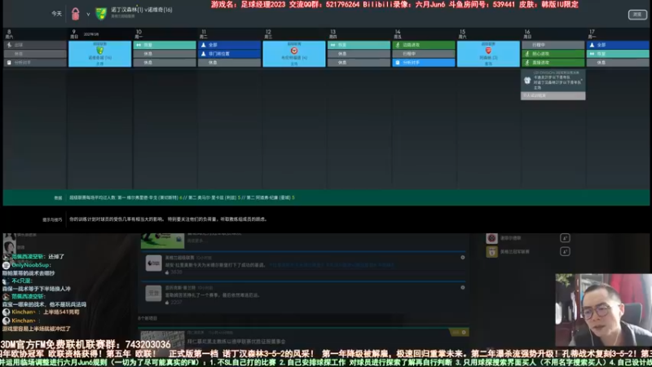
Task: Click Brentford crest in the 12th match cell
Action: coord(294,51)
